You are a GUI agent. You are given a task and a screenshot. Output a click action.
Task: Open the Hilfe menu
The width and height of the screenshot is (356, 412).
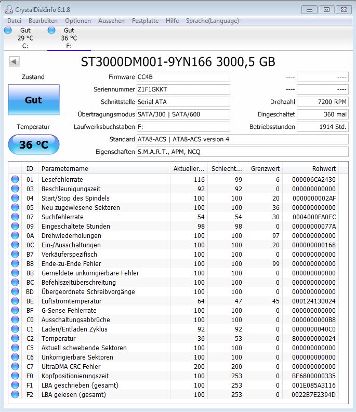(x=172, y=21)
